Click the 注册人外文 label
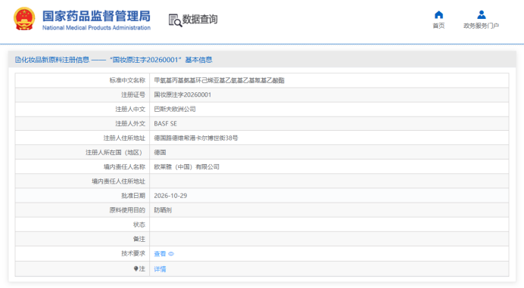The height and width of the screenshot is (288, 524). click(x=130, y=123)
